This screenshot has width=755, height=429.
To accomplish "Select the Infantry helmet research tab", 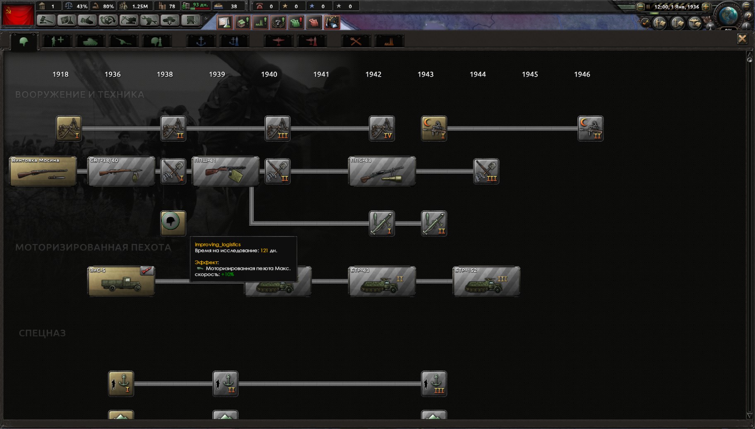I will click(24, 41).
